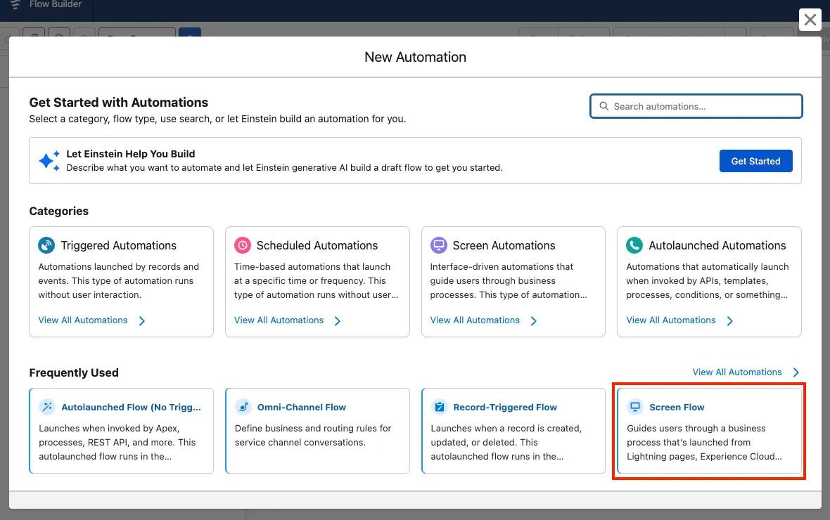Viewport: 830px width, 520px height.
Task: Click the purple Screen Automations monitor icon
Action: tap(439, 245)
